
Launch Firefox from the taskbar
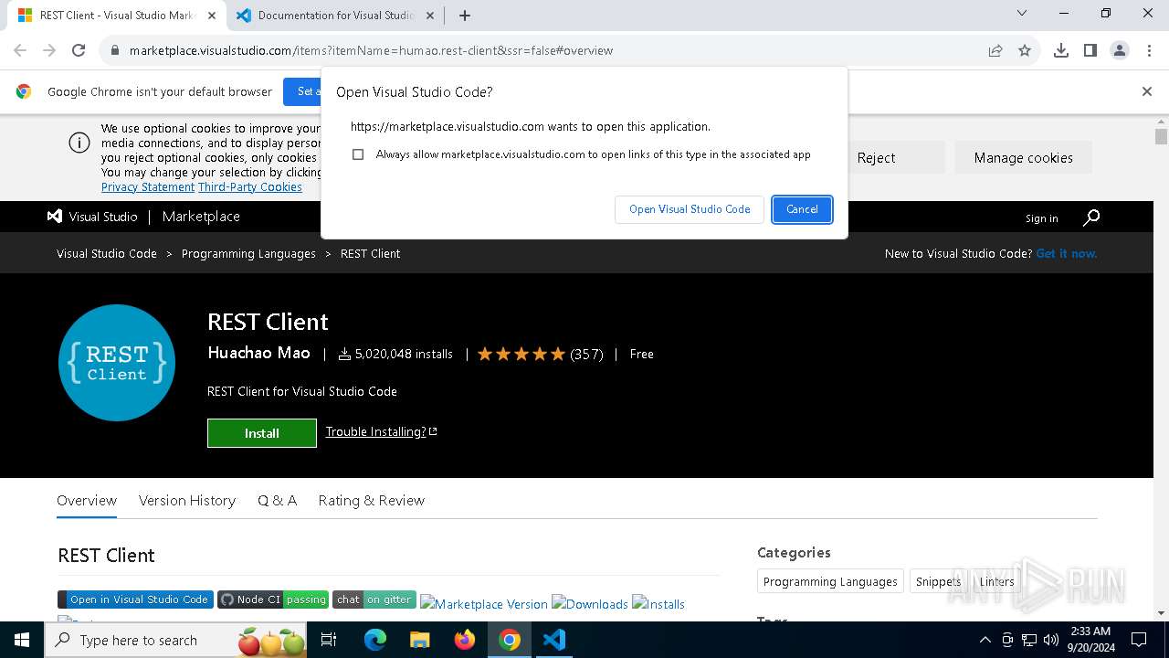click(465, 640)
